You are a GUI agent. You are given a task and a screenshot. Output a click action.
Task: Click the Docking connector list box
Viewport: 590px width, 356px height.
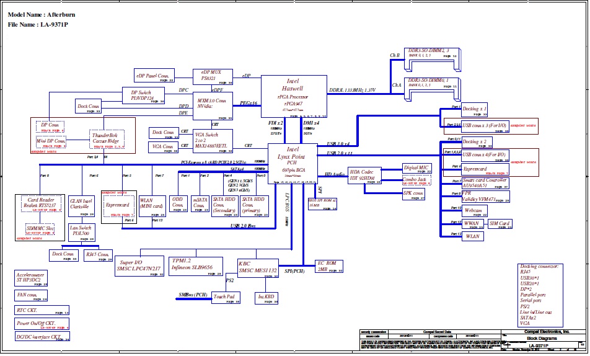click(x=540, y=296)
